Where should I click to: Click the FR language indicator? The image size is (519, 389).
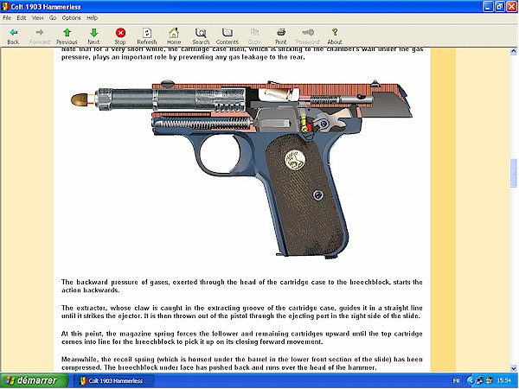point(456,380)
